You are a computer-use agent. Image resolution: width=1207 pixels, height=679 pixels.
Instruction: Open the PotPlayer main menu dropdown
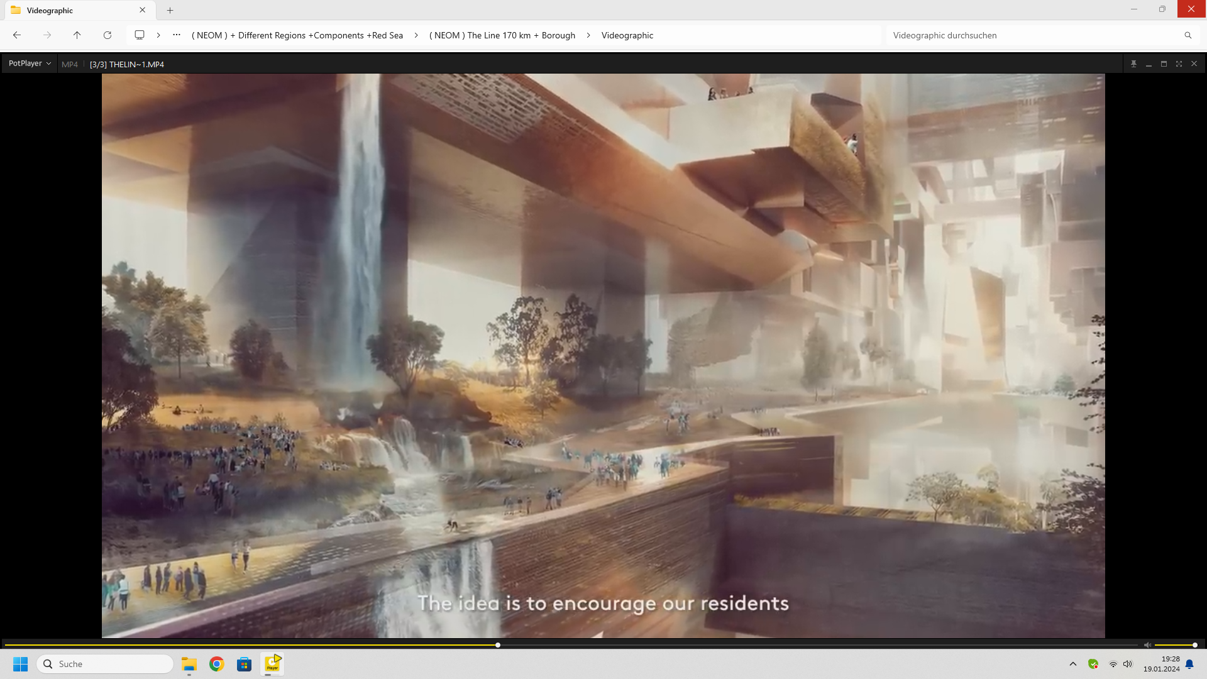click(x=30, y=63)
